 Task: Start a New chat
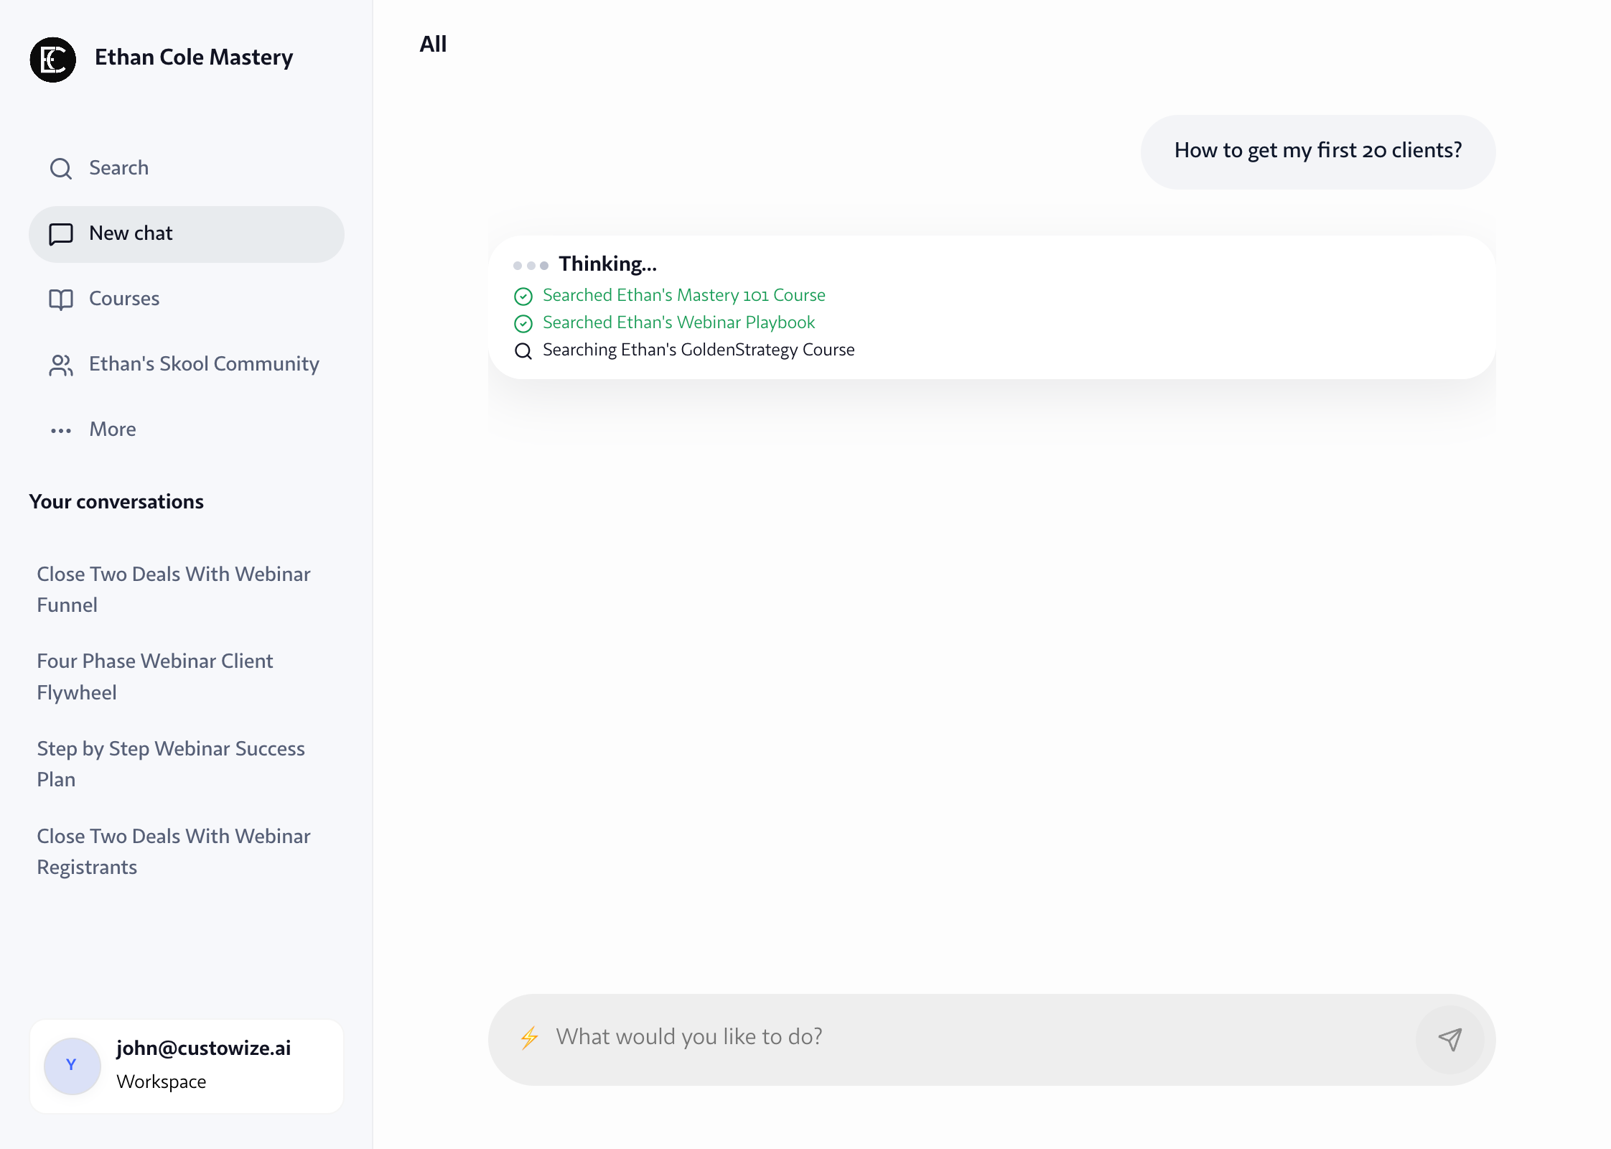(130, 233)
